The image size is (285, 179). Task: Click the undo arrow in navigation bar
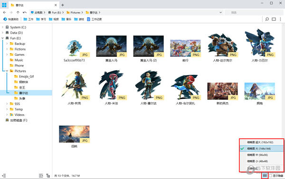25,12
